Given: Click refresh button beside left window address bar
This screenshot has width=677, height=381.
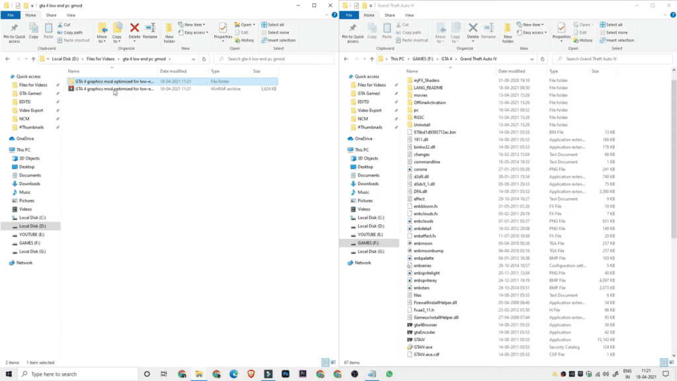Looking at the screenshot, I should pyautogui.click(x=204, y=59).
